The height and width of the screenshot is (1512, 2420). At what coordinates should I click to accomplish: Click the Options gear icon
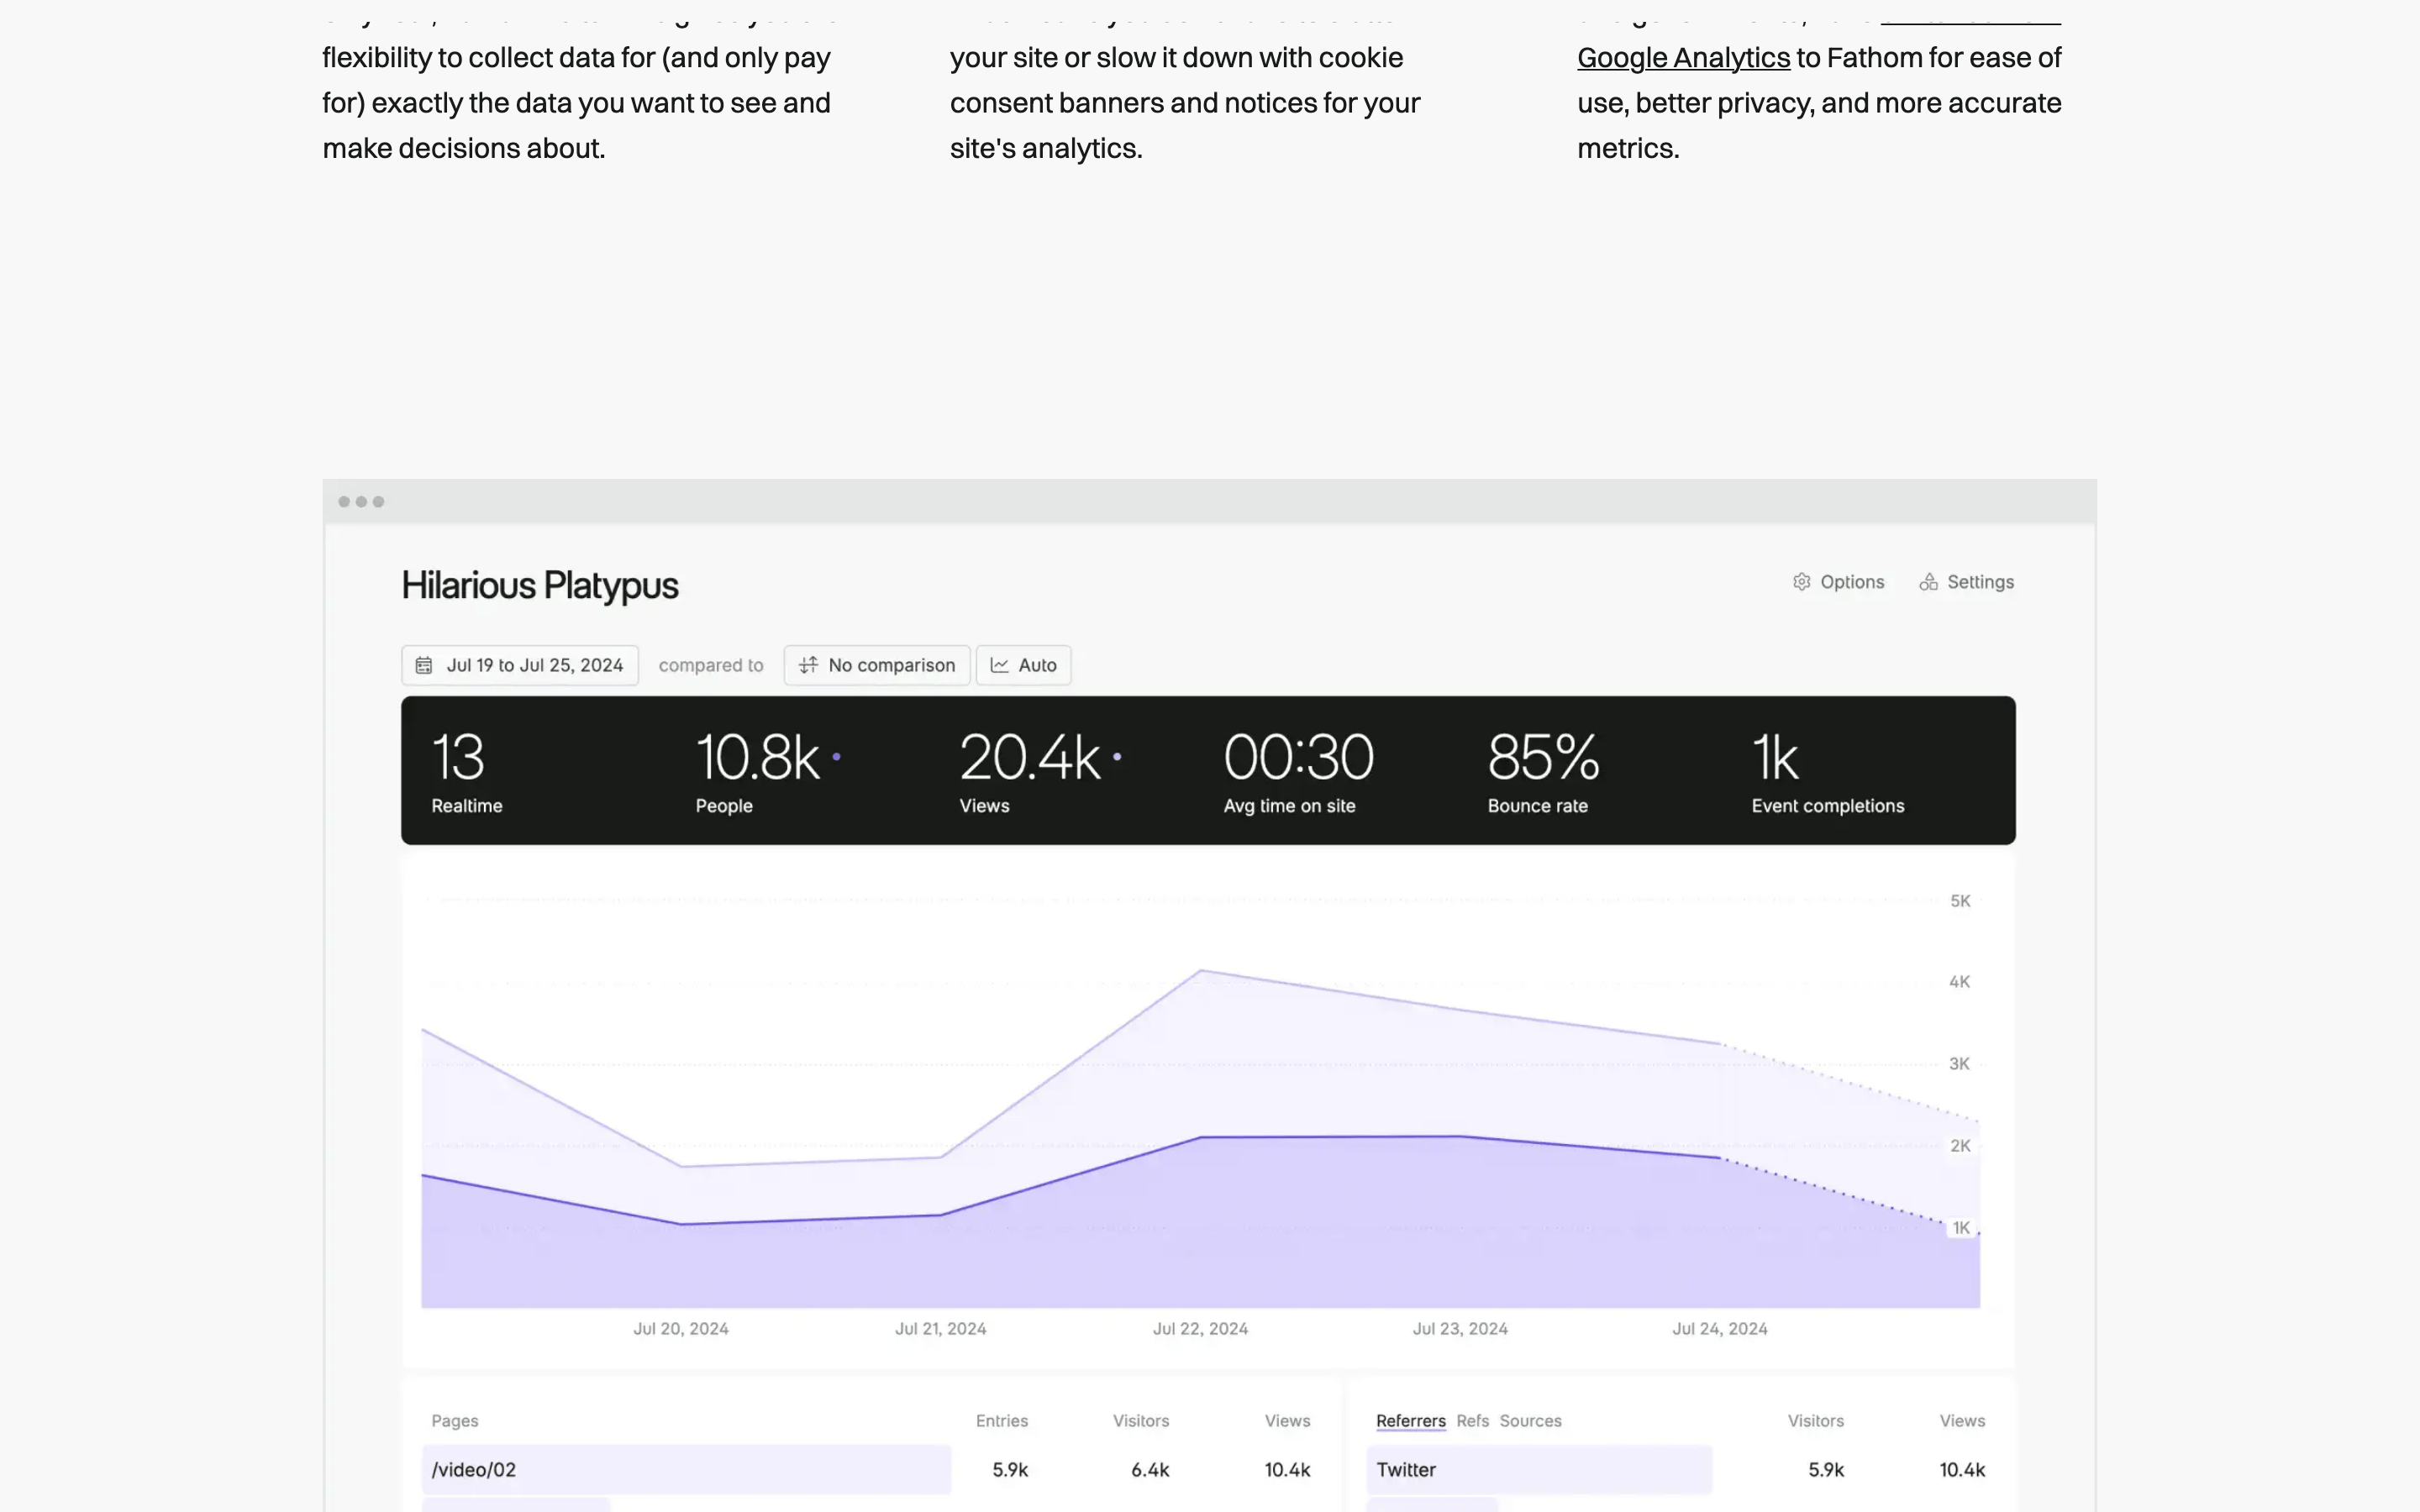click(x=1801, y=582)
